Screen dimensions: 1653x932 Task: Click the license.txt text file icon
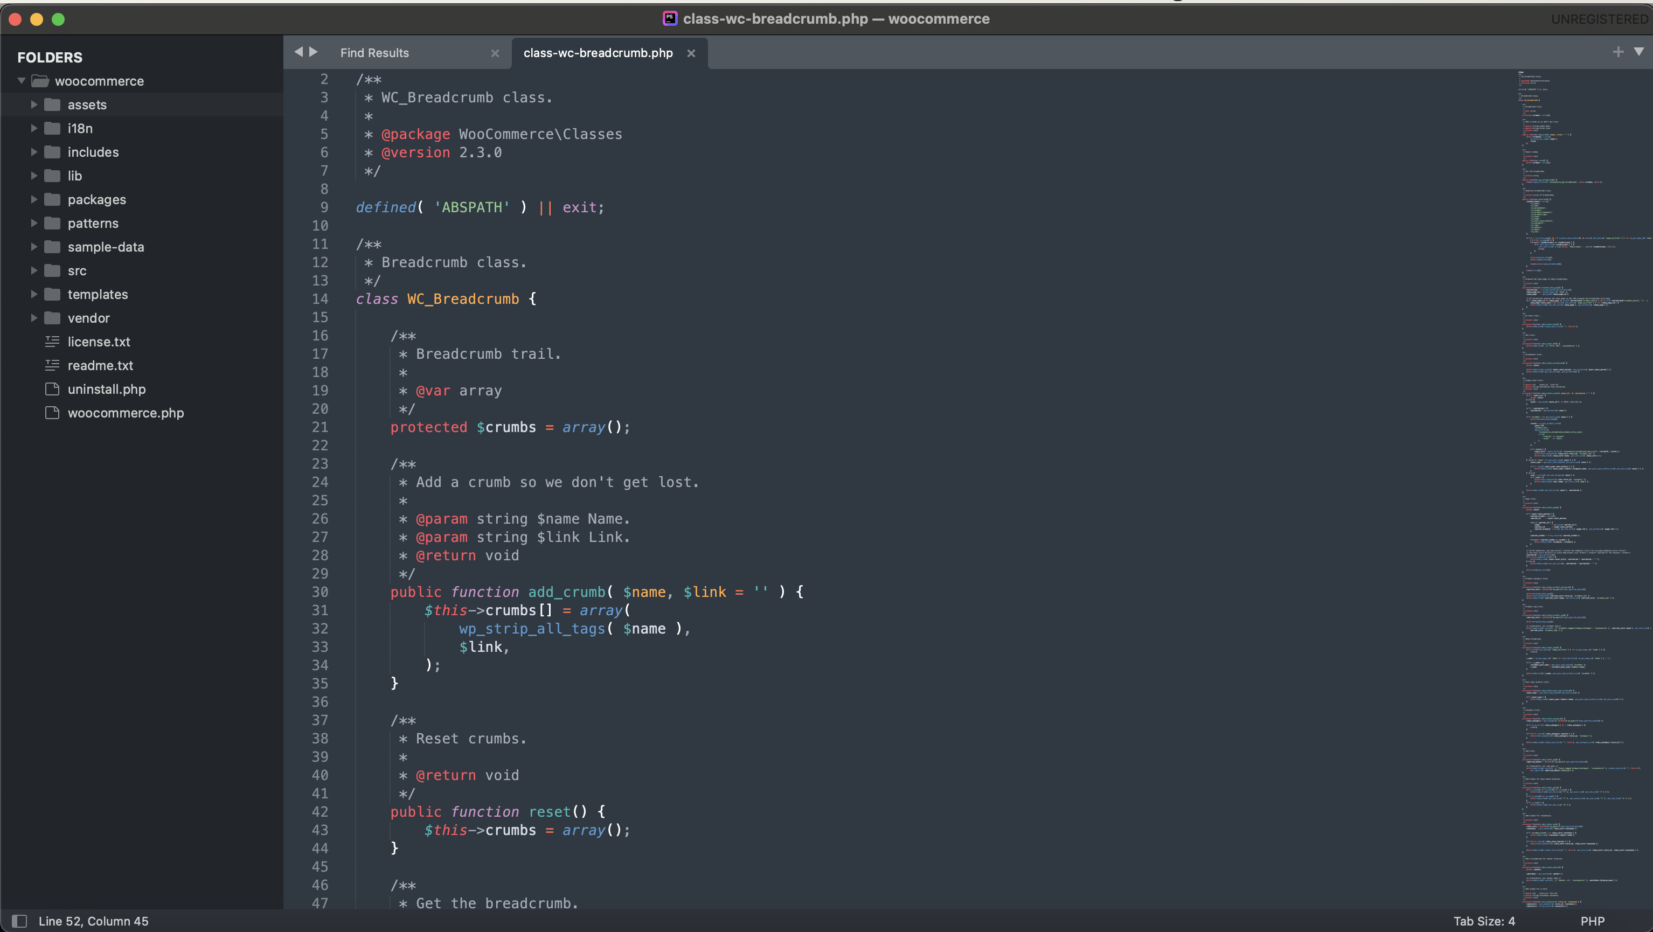click(53, 342)
